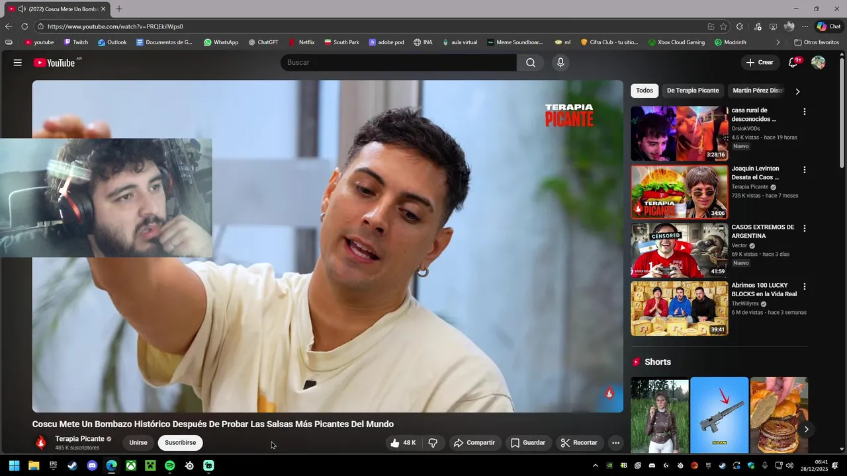
Task: Open Xbox Cloud Gaming bookmark
Action: [x=676, y=42]
